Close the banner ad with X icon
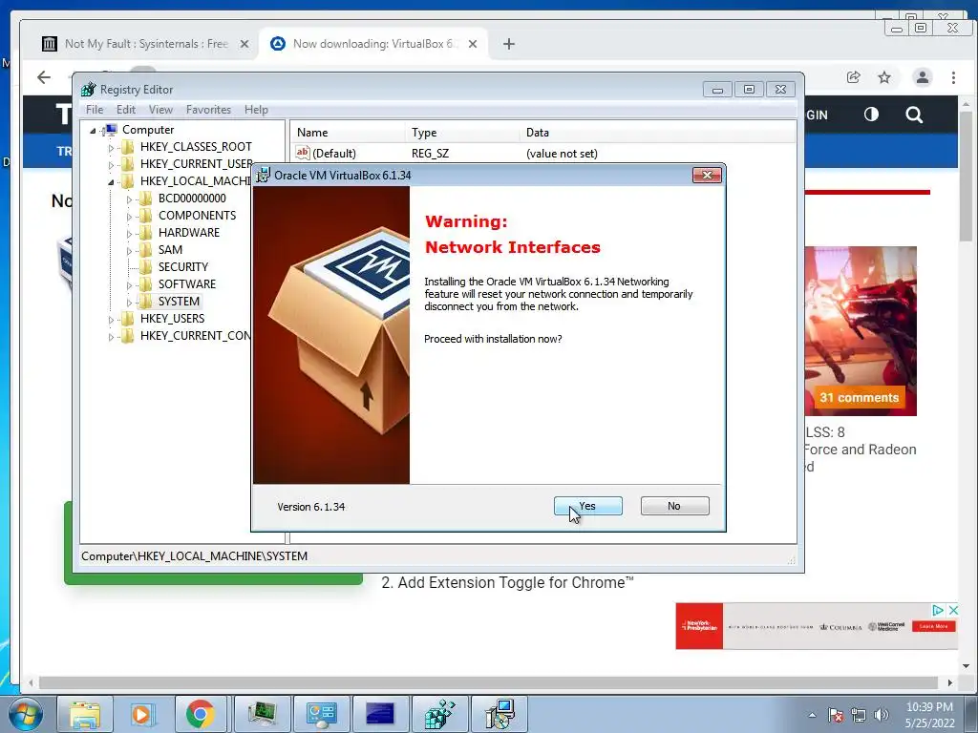This screenshot has width=978, height=733. (x=952, y=610)
